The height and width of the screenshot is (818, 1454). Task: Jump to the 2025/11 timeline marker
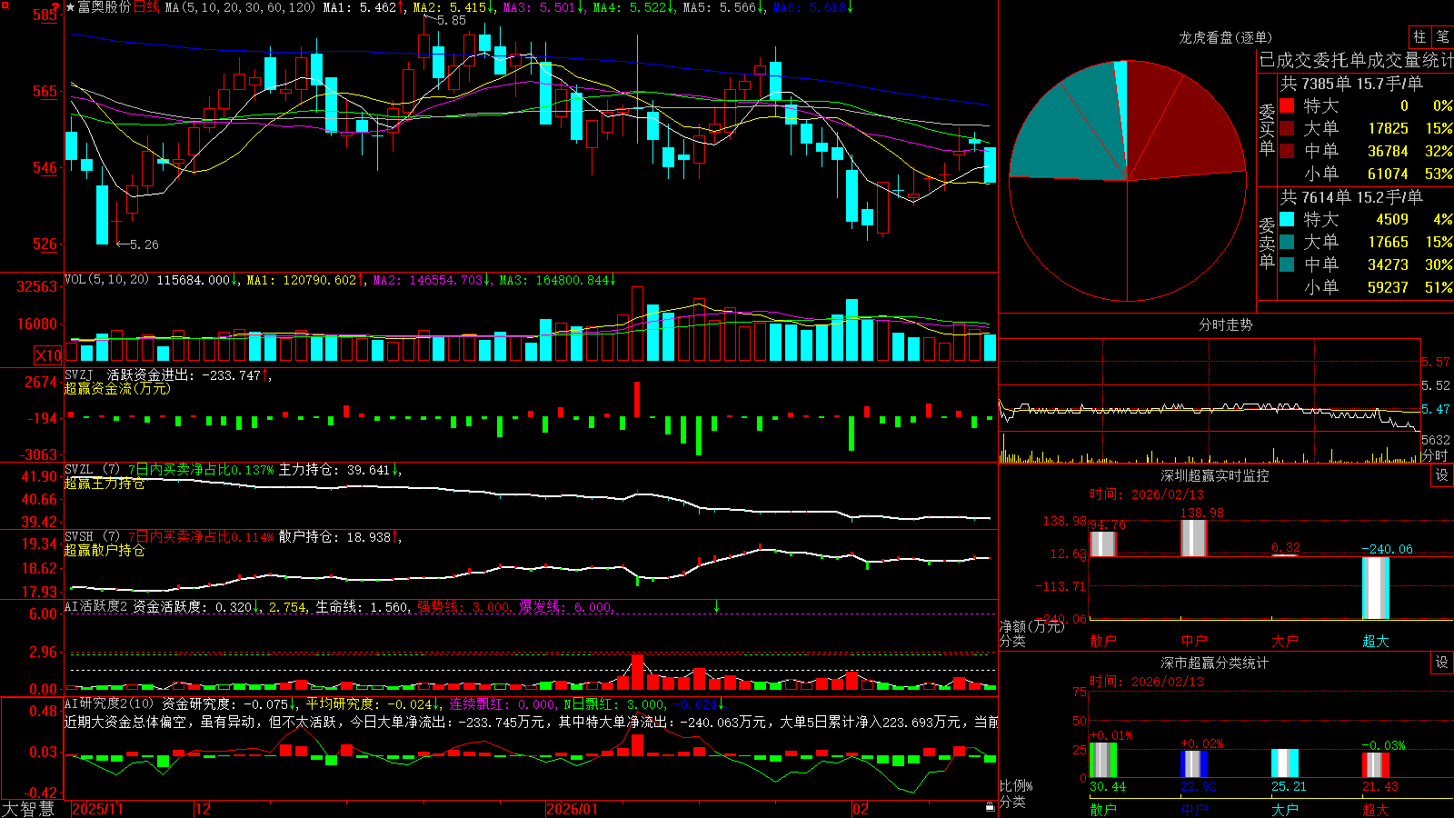97,809
